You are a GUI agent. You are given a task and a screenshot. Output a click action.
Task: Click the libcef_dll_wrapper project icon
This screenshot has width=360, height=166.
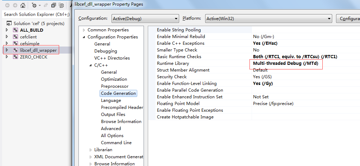15,50
